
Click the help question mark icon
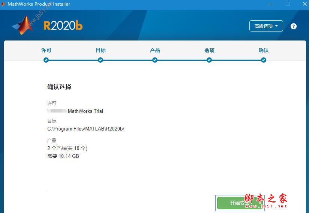(293, 26)
